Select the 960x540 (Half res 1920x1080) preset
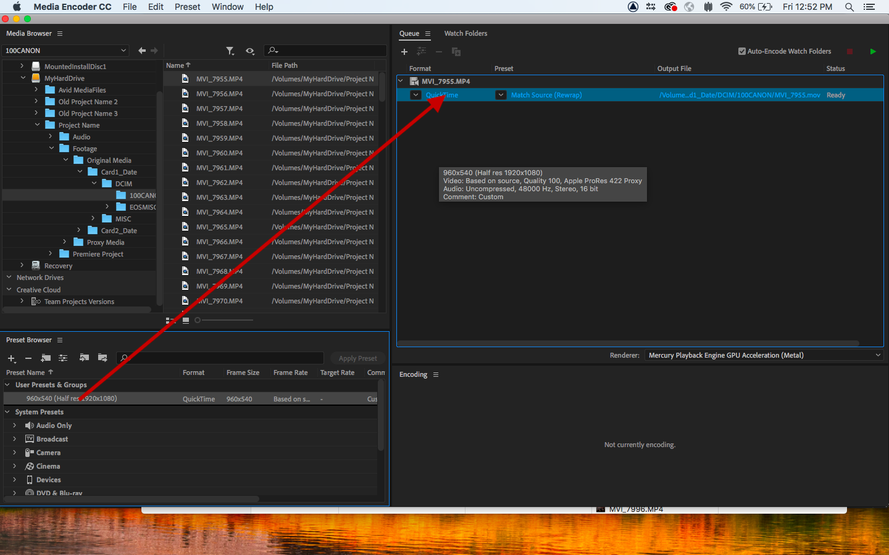Screen dimensions: 889x555 (190, 398)
